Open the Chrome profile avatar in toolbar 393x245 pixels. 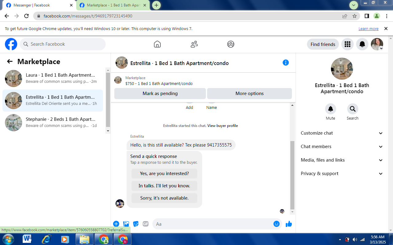pyautogui.click(x=377, y=16)
